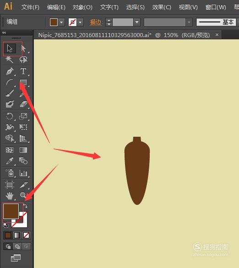Open variable width profile dropdown

[x=189, y=22]
